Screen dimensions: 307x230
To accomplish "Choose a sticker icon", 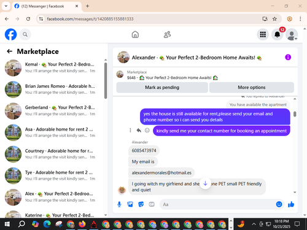I will pyautogui.click(x=141, y=204).
